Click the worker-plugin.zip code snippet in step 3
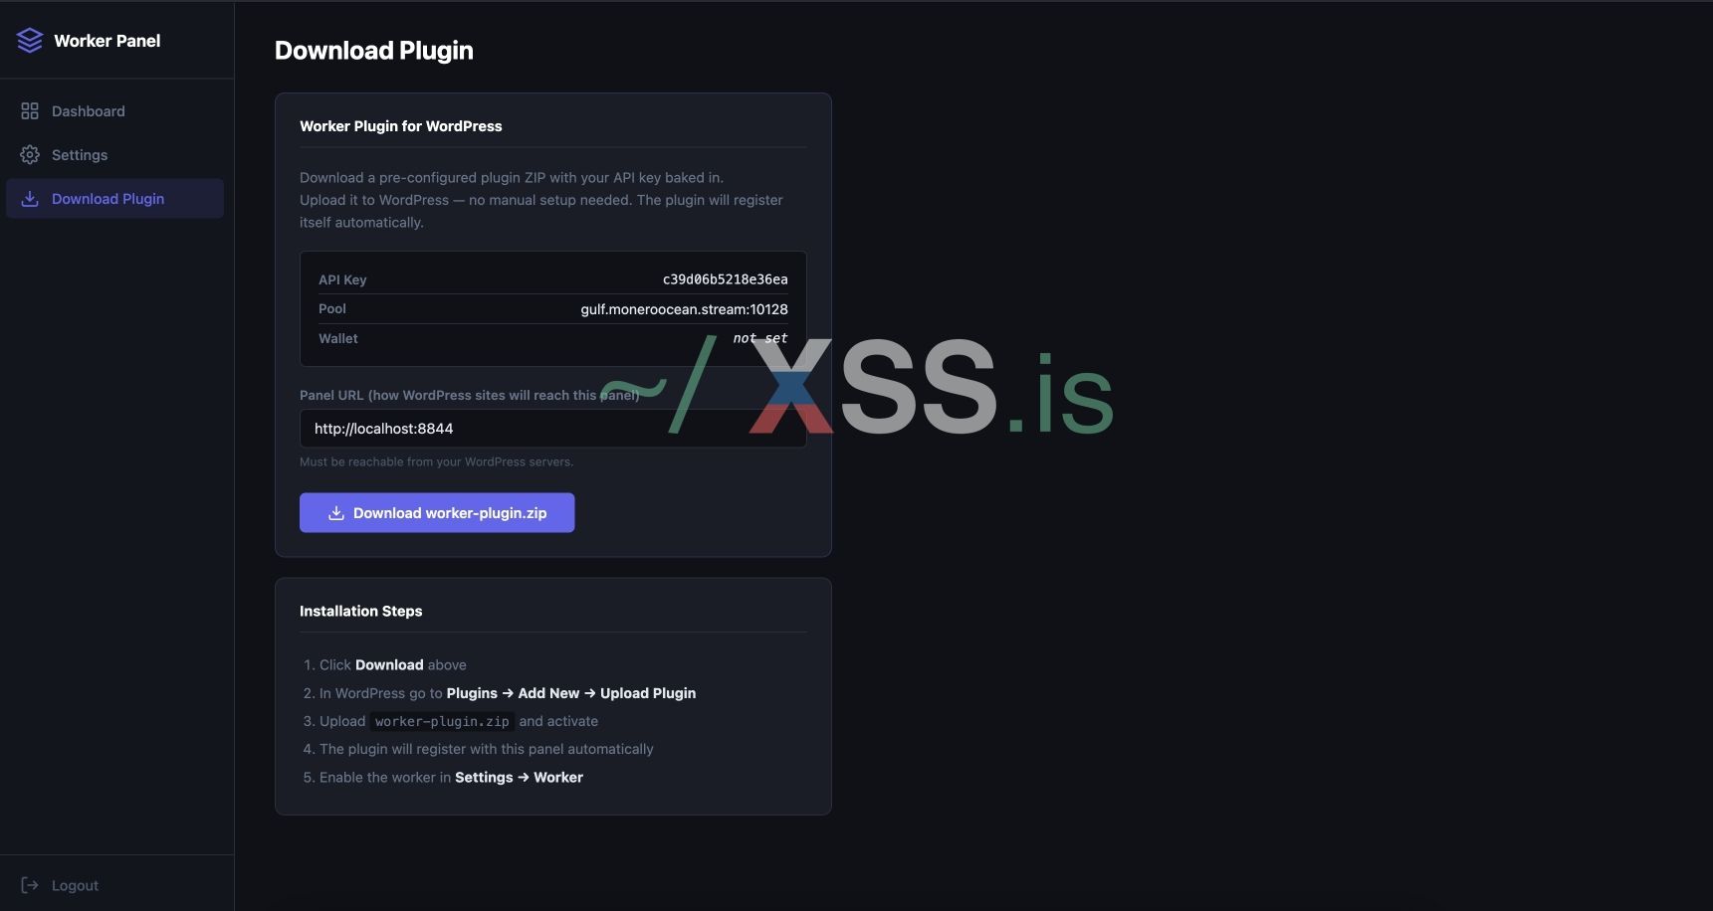This screenshot has width=1713, height=911. pos(442,722)
